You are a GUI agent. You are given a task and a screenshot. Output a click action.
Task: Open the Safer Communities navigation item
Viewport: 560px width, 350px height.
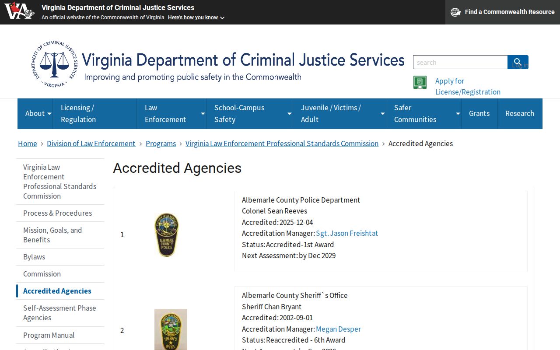(423, 114)
